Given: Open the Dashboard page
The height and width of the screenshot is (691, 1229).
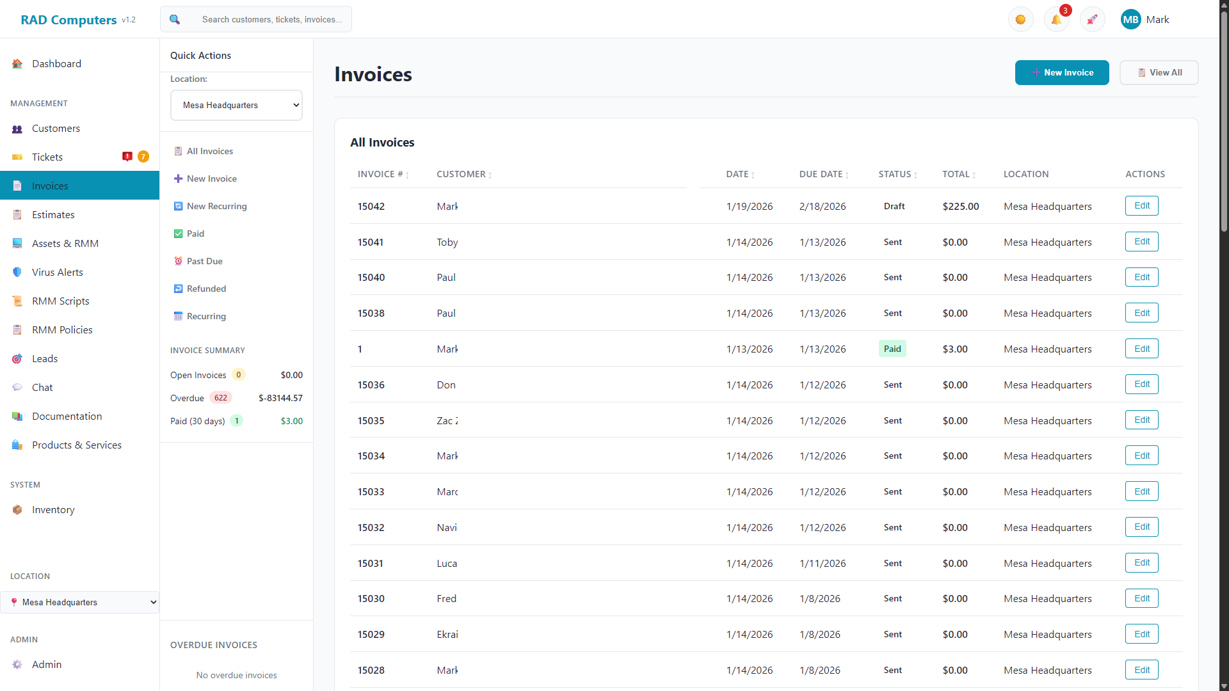Looking at the screenshot, I should coord(56,63).
